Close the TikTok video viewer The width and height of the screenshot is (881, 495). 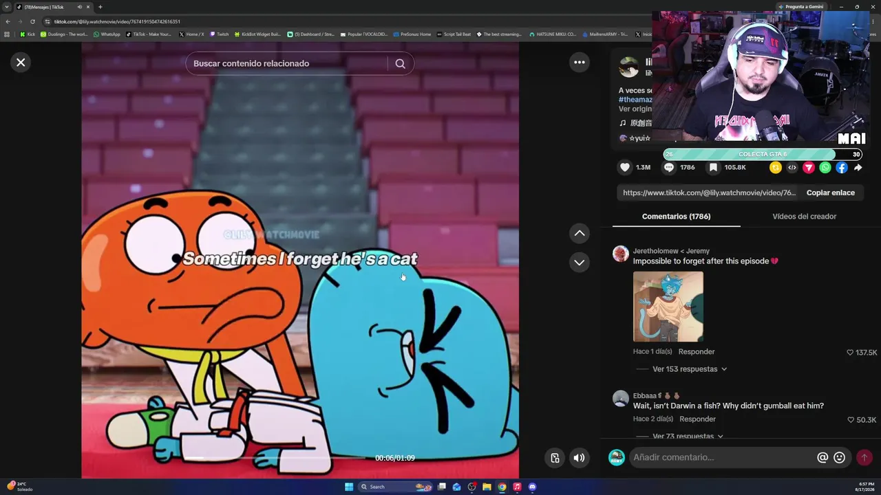[x=21, y=63]
